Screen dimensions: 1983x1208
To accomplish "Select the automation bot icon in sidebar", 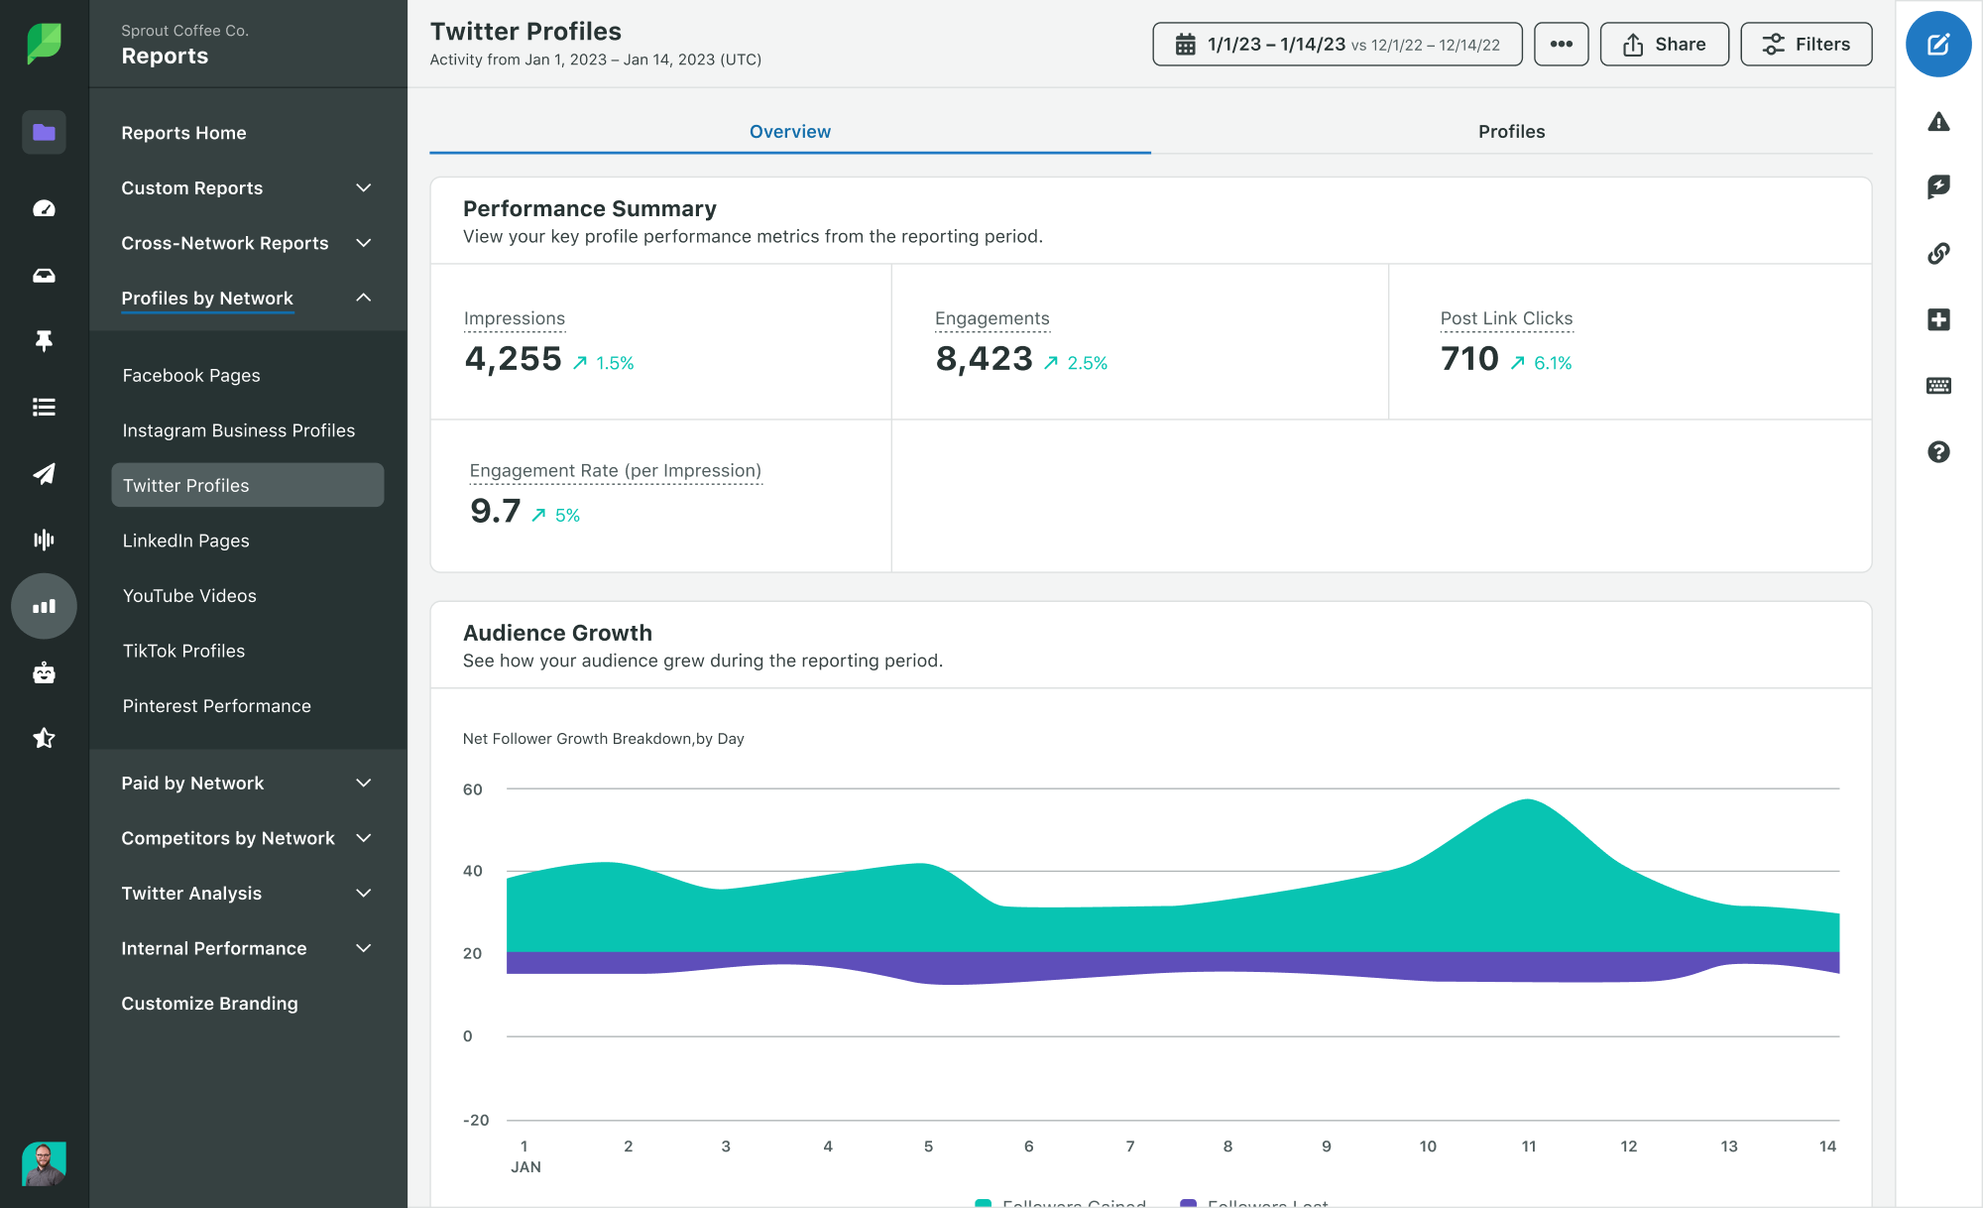I will (x=41, y=671).
